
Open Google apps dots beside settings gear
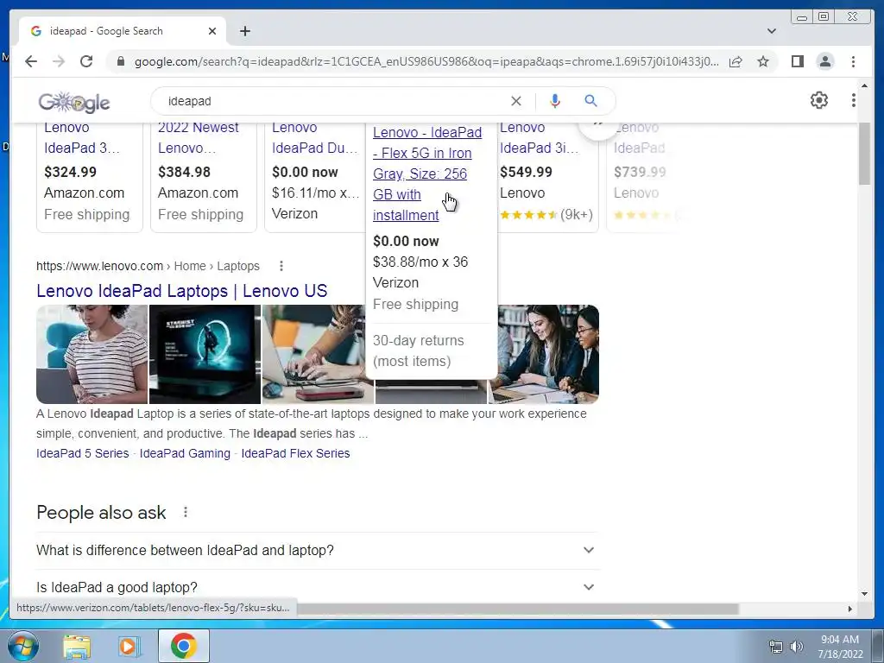click(x=853, y=100)
